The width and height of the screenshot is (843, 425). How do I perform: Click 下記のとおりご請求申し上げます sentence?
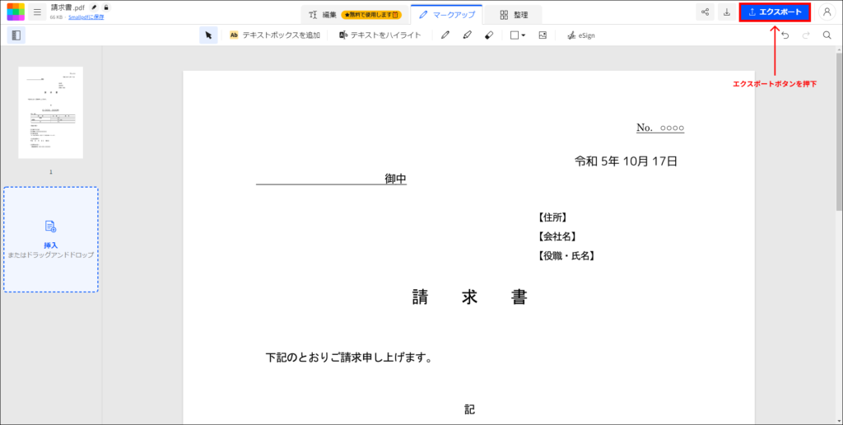pos(349,357)
